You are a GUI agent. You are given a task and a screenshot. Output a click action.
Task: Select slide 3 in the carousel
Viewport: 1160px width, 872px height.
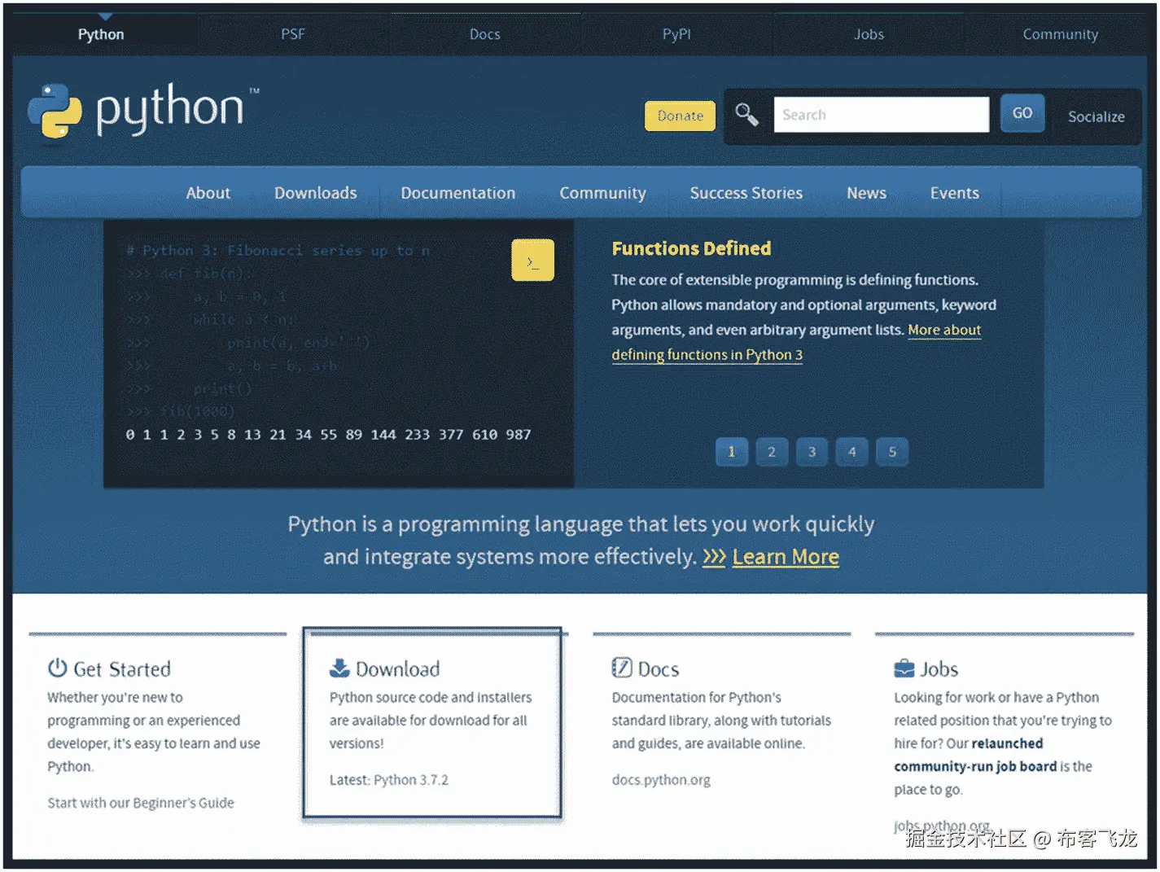[x=812, y=452]
